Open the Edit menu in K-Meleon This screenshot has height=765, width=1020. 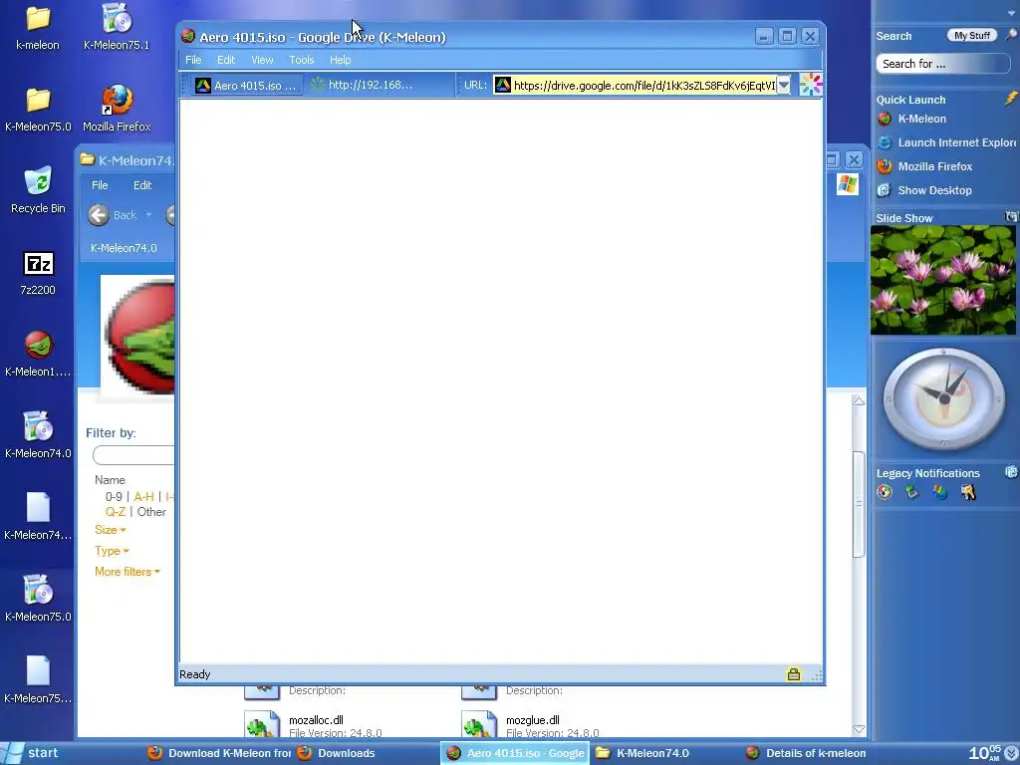click(226, 60)
